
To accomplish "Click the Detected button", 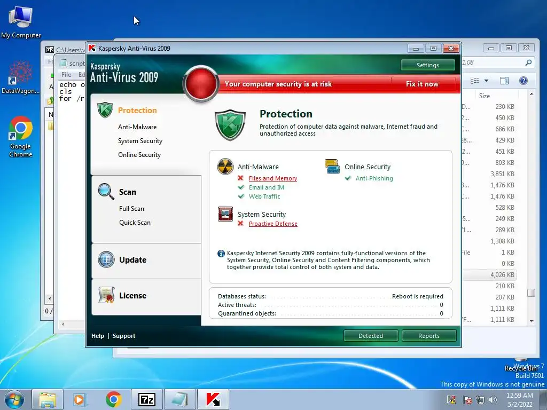I will coord(371,336).
